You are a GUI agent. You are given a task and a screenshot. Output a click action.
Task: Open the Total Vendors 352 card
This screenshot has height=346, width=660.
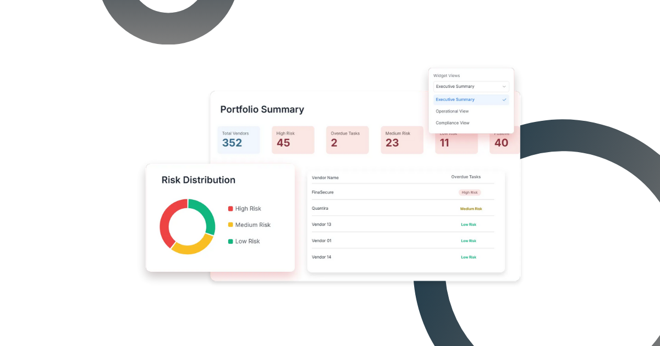pos(239,140)
